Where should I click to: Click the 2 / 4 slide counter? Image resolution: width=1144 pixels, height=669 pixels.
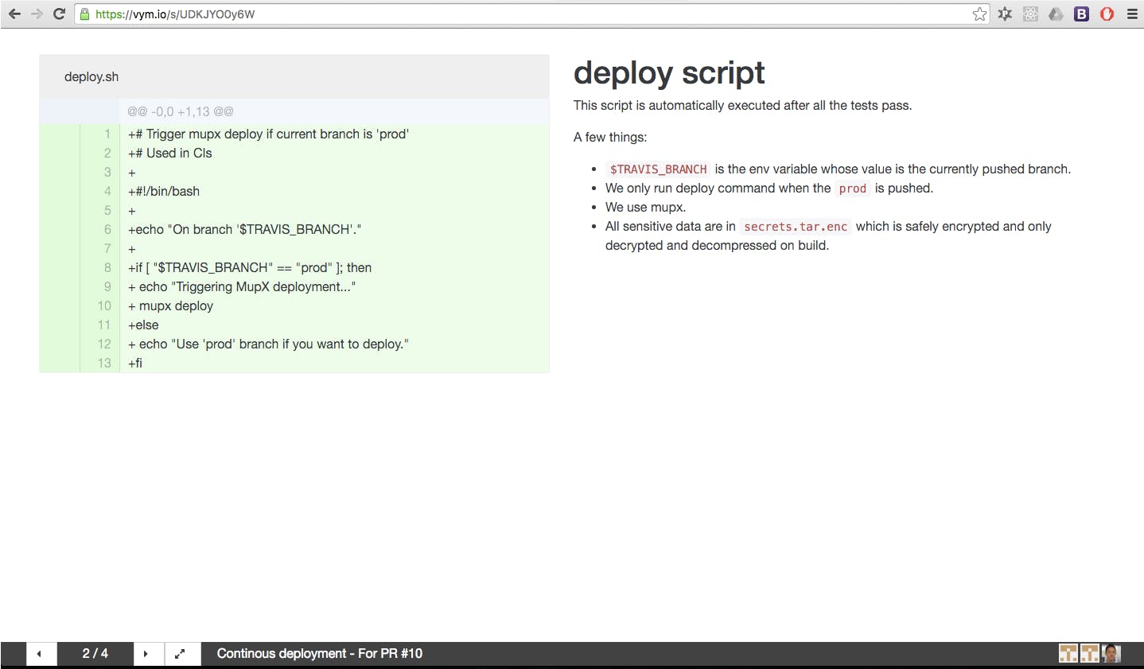click(x=95, y=653)
